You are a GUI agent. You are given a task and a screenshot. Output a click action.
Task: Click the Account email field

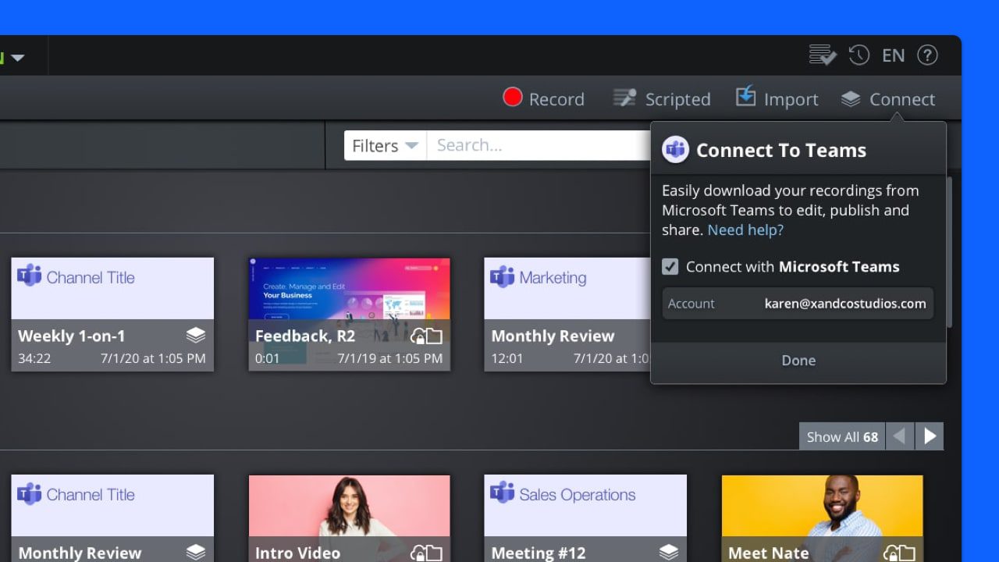tap(798, 304)
